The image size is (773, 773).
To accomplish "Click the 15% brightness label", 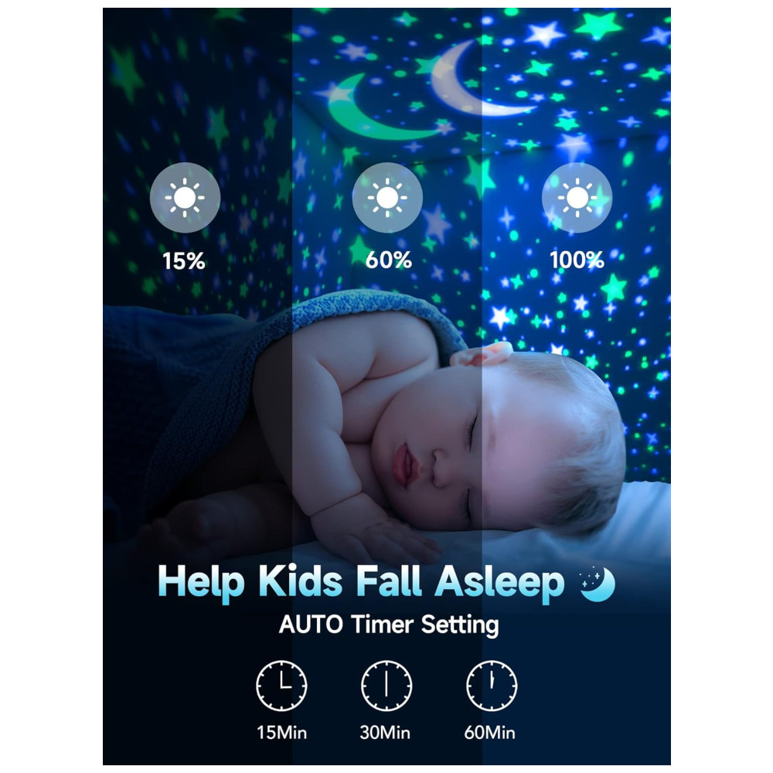I will (x=184, y=261).
